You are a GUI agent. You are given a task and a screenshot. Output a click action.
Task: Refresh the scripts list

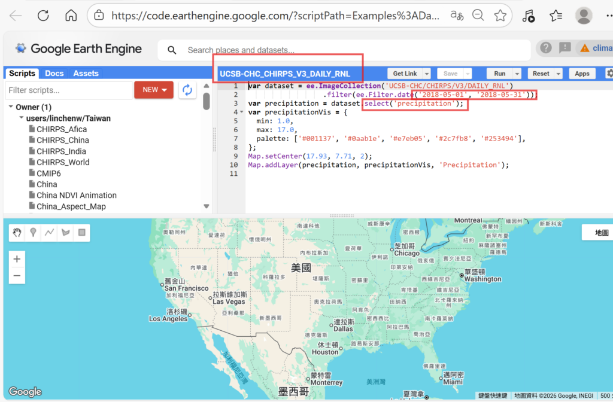[187, 90]
